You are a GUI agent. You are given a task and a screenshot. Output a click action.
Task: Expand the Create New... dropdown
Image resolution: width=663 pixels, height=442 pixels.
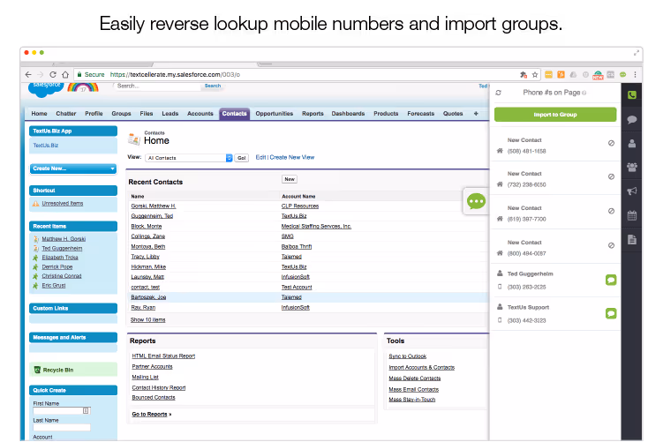click(x=73, y=169)
